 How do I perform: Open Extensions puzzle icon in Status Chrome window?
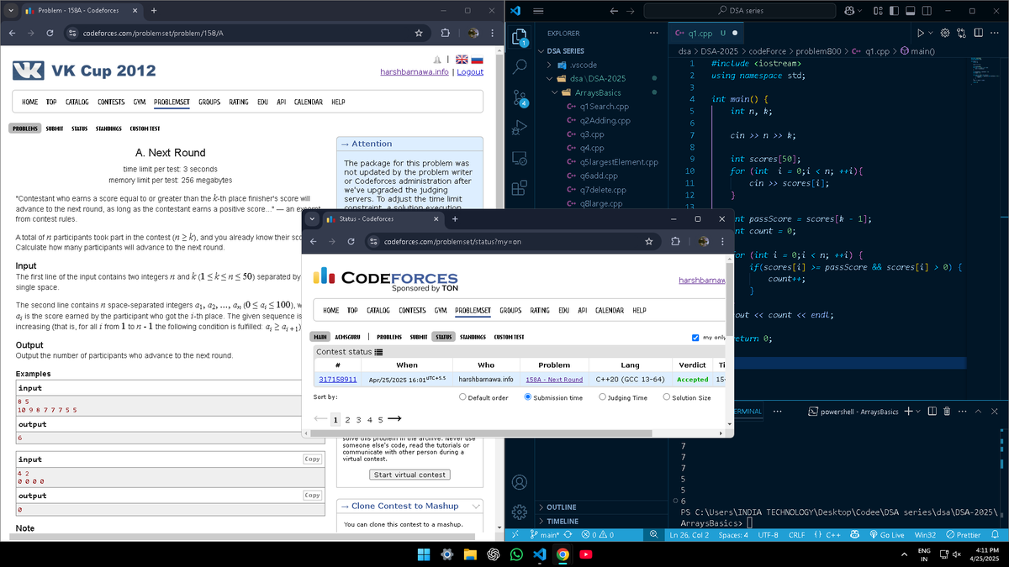click(x=676, y=241)
